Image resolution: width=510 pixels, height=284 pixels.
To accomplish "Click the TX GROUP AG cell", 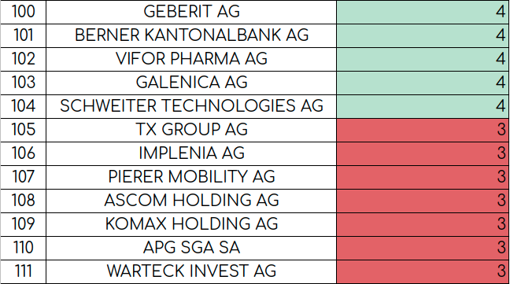I will (191, 130).
